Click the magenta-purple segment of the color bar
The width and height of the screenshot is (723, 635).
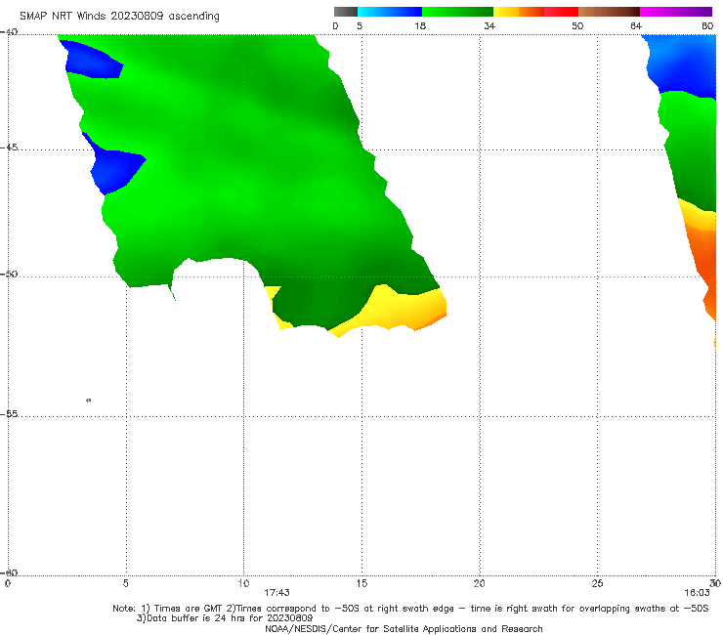676,12
